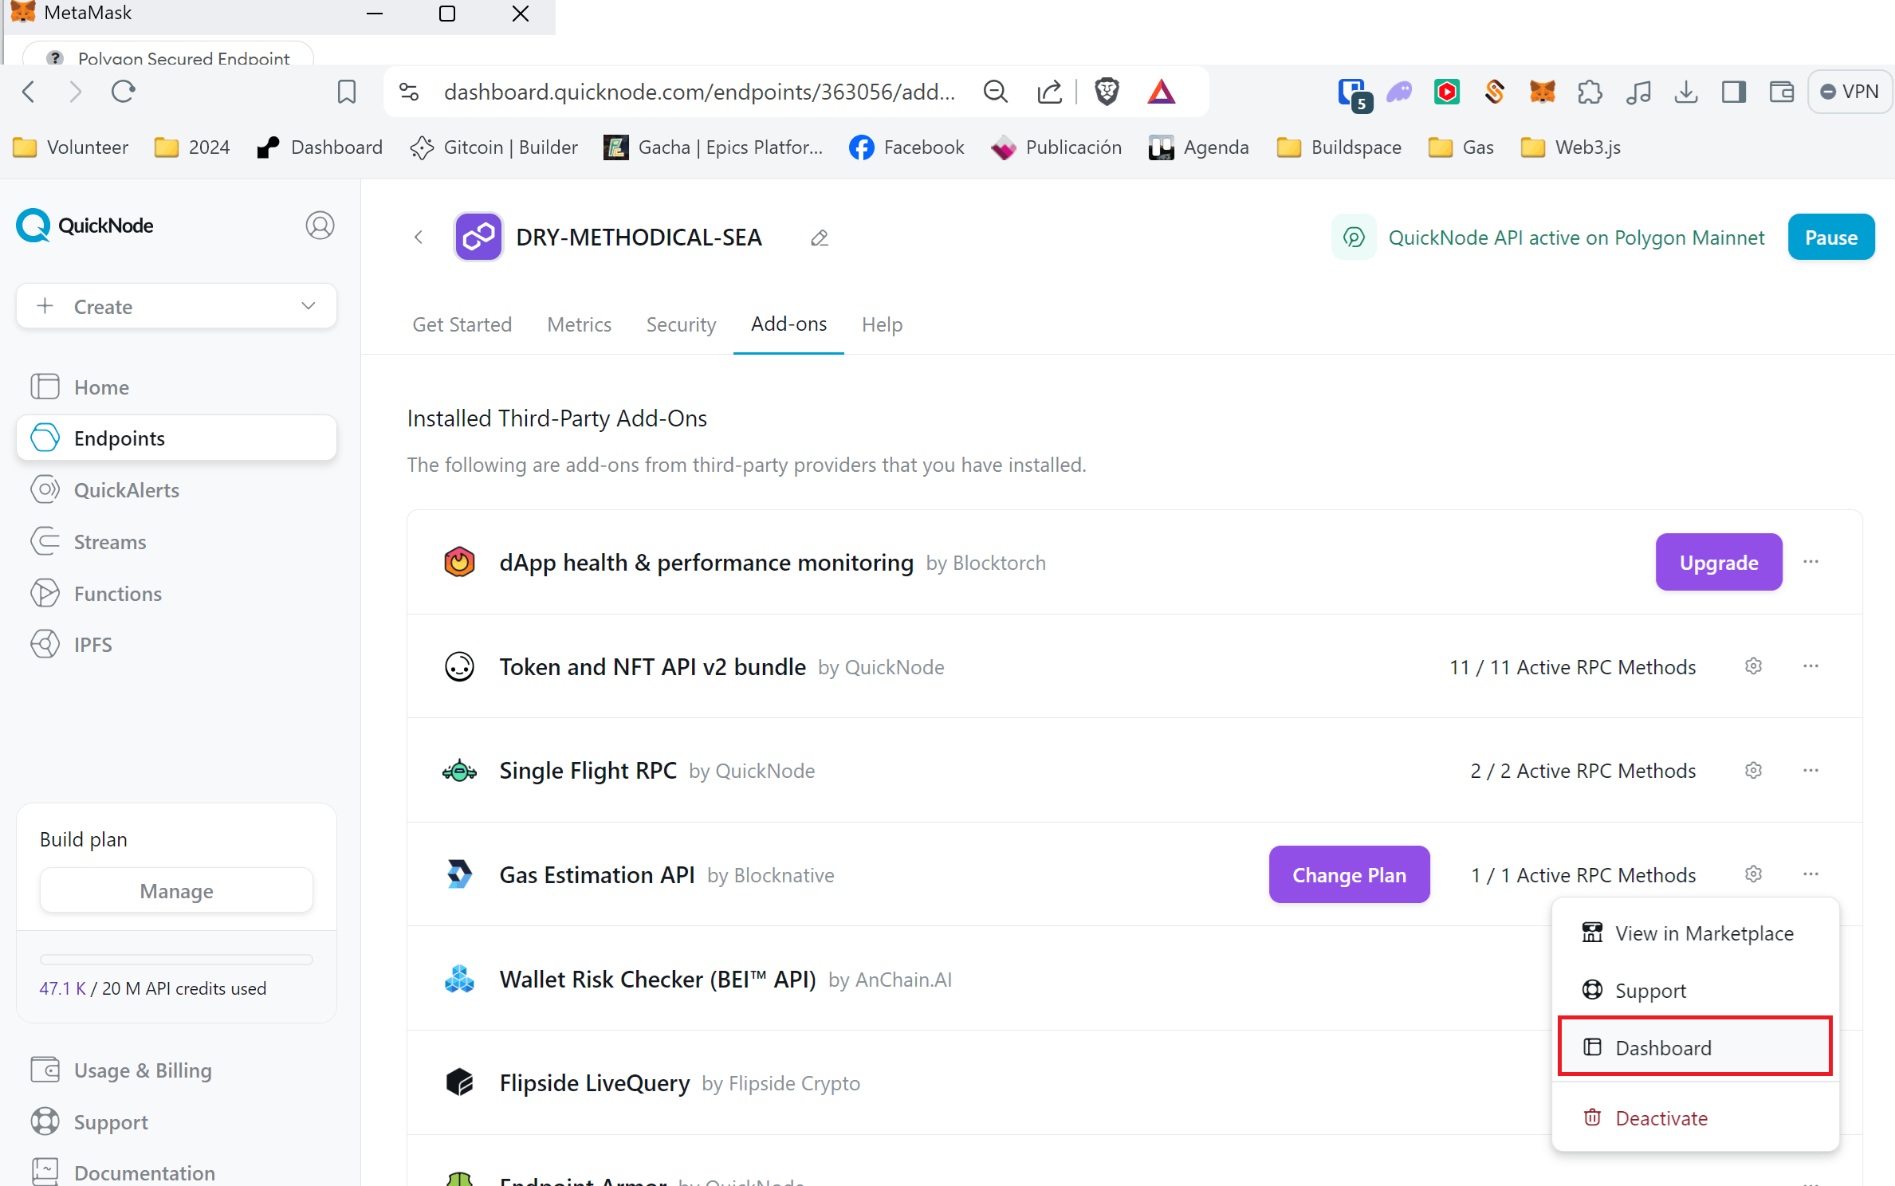The image size is (1895, 1186).
Task: Click Upgrade button for dApp health monitoring
Action: pyautogui.click(x=1719, y=562)
